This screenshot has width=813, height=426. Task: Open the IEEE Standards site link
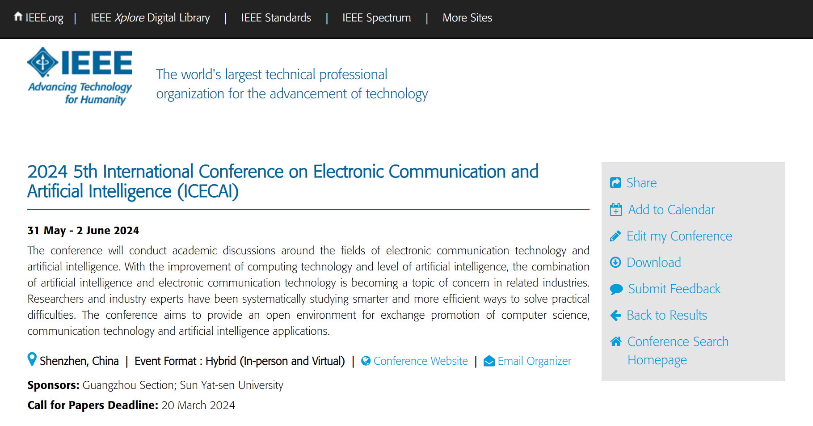[x=276, y=18]
